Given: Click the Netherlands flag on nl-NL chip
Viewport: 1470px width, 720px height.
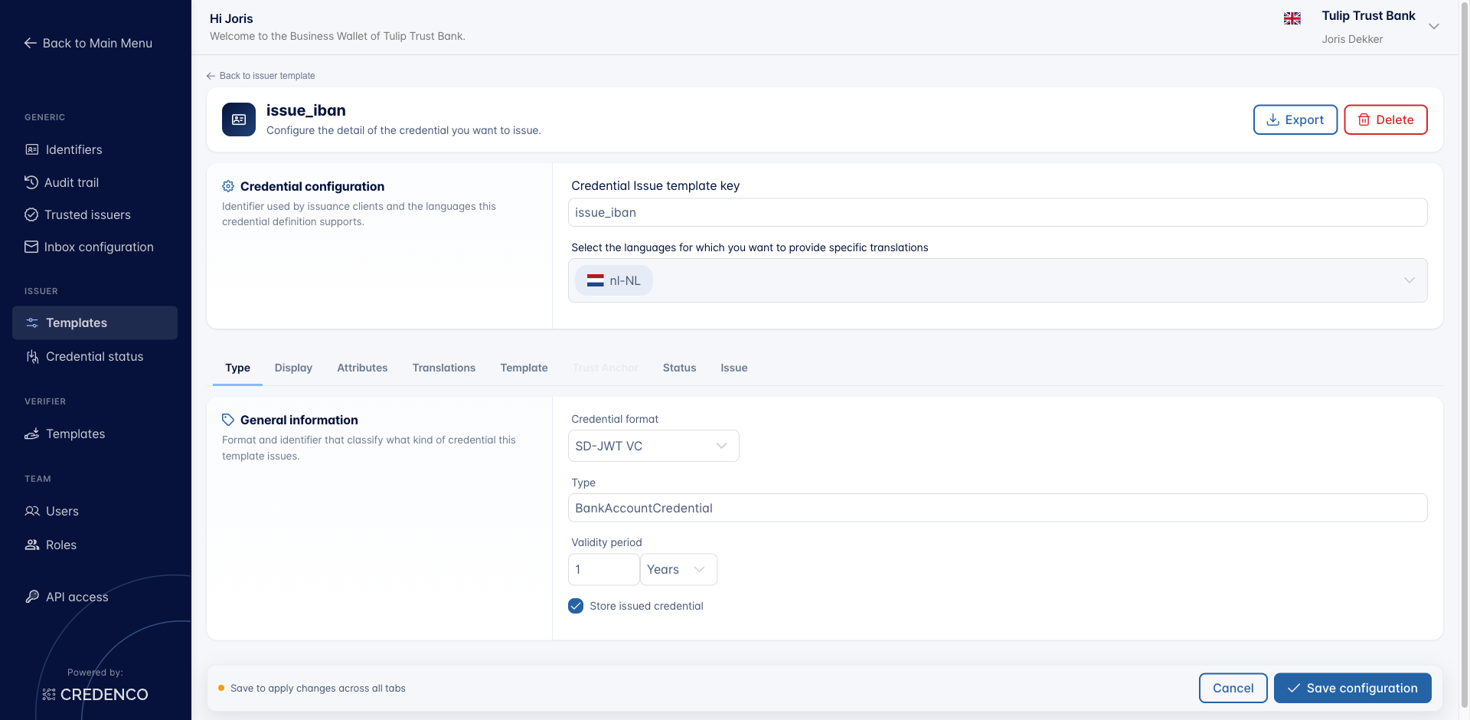Looking at the screenshot, I should click(596, 280).
